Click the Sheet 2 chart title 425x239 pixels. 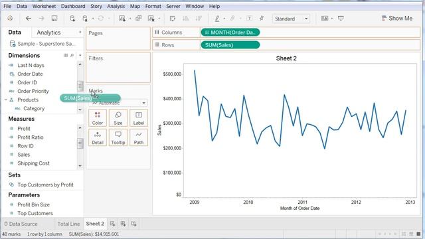point(286,58)
